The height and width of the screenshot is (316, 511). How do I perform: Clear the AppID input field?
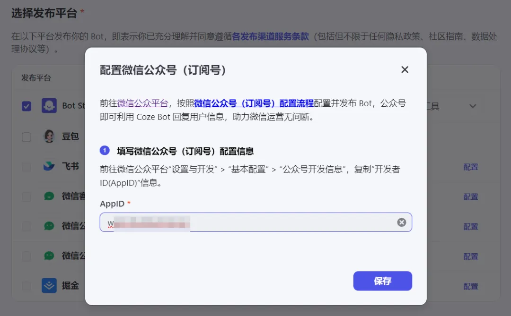[x=402, y=222]
